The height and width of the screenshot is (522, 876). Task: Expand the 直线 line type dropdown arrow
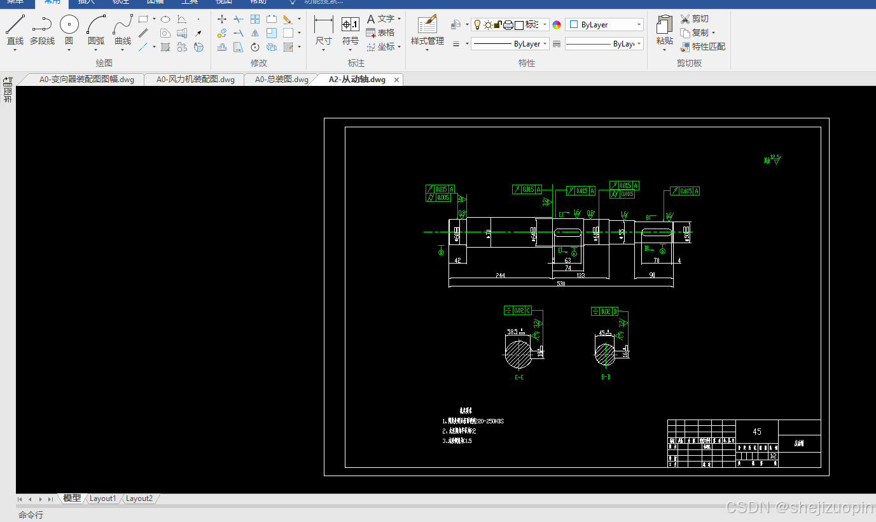coord(15,50)
